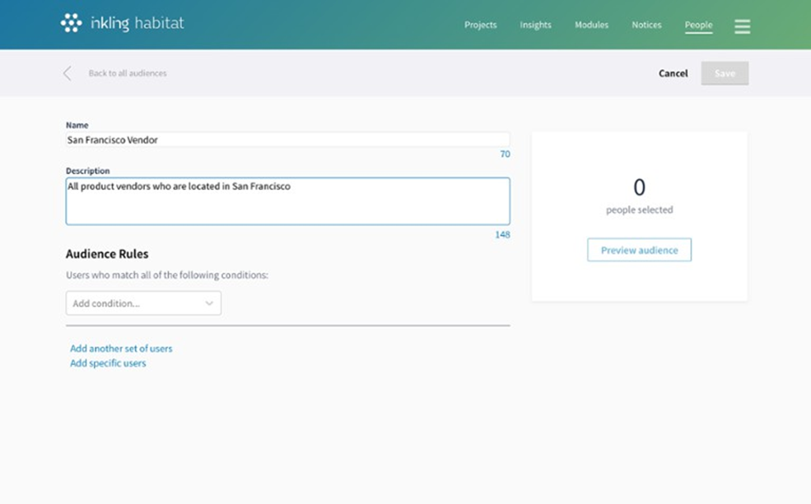Click the people selected count
The image size is (811, 504).
(x=639, y=187)
